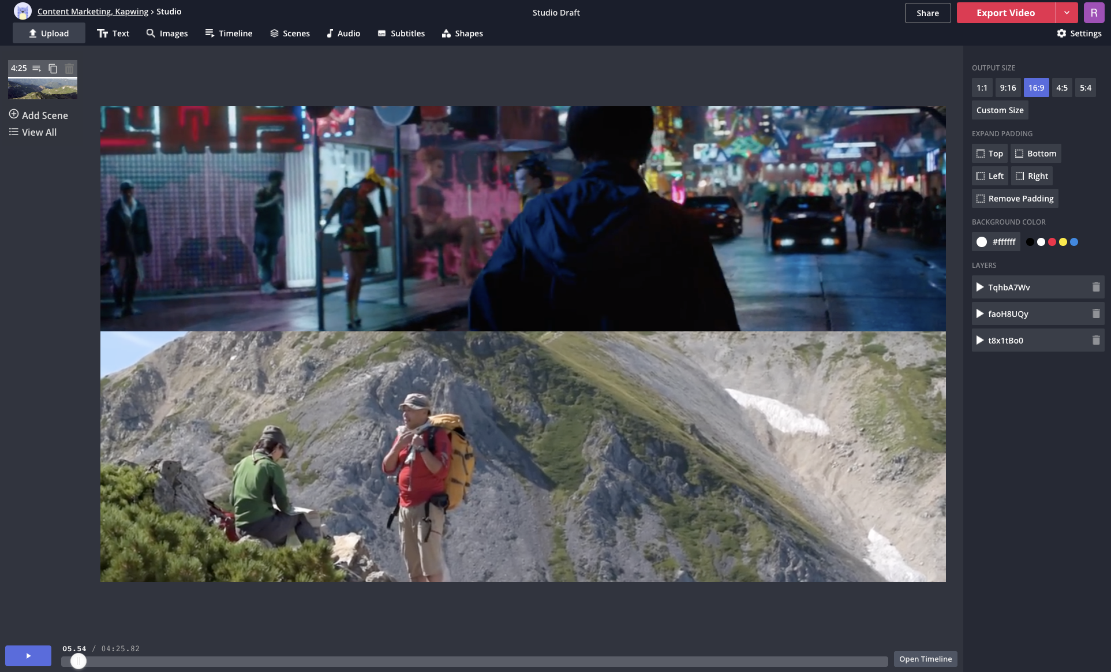Select the 1:1 output size

click(982, 88)
